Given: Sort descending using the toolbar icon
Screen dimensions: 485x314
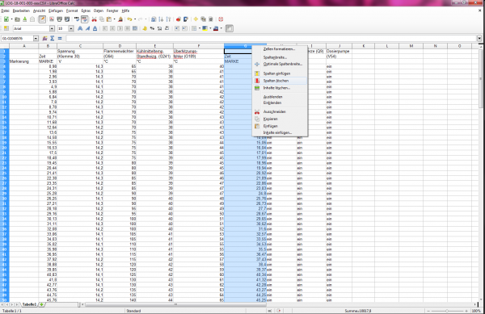Looking at the screenshot, I should point(168,19).
